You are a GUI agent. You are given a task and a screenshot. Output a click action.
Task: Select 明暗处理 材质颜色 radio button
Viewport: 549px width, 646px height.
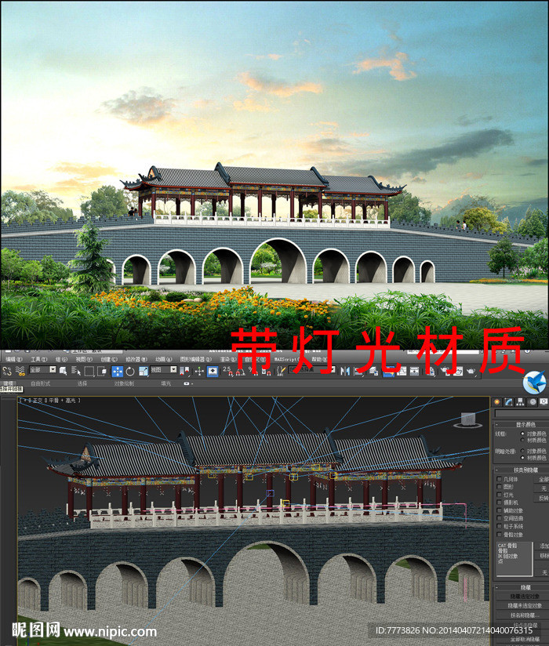tap(522, 458)
